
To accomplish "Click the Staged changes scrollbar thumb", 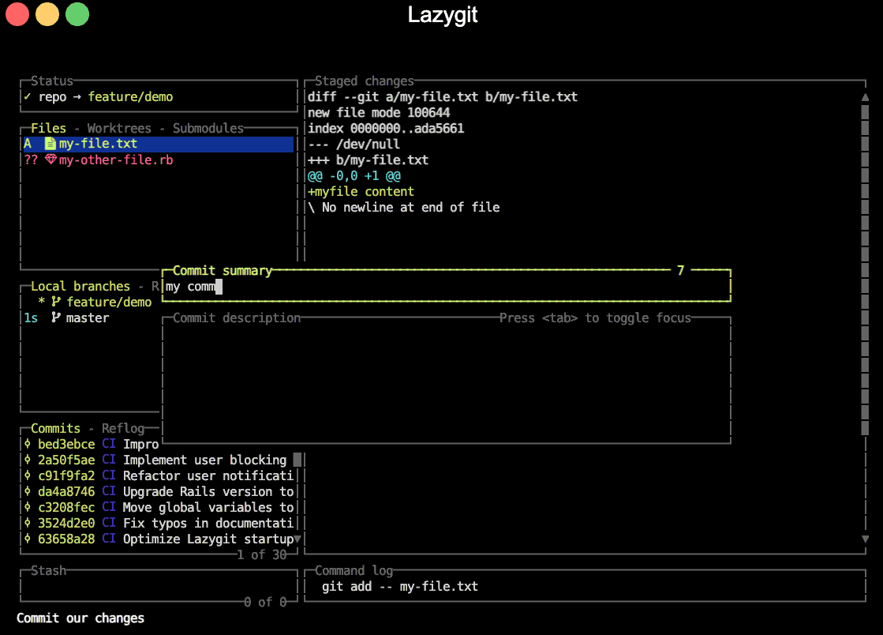I will [x=865, y=270].
